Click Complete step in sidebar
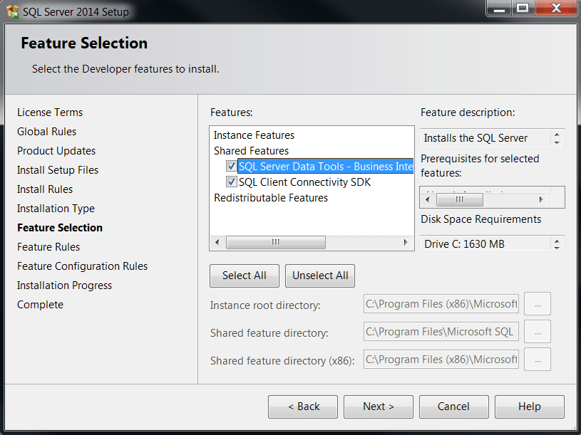This screenshot has height=435, width=581. click(40, 305)
